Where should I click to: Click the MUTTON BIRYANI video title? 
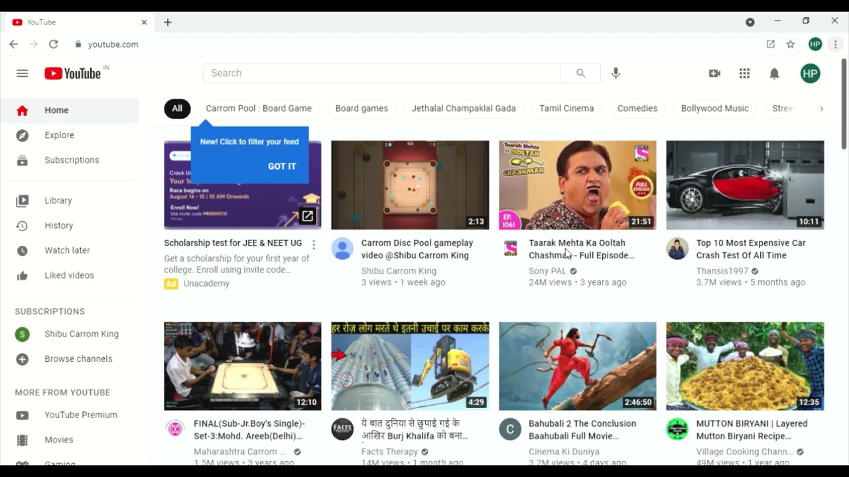(752, 430)
